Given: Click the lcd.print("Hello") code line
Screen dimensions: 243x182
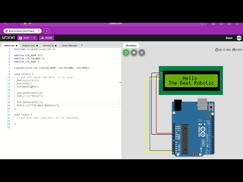Looking at the screenshot, I should 30,96.
